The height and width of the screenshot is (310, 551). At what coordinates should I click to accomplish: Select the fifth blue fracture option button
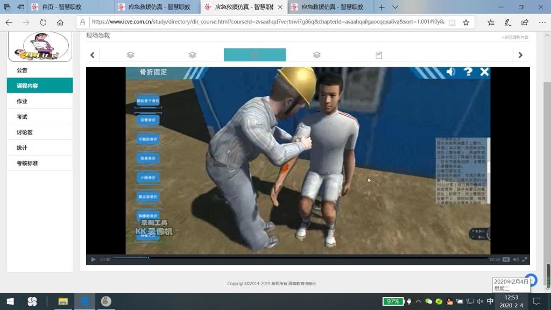tap(148, 178)
